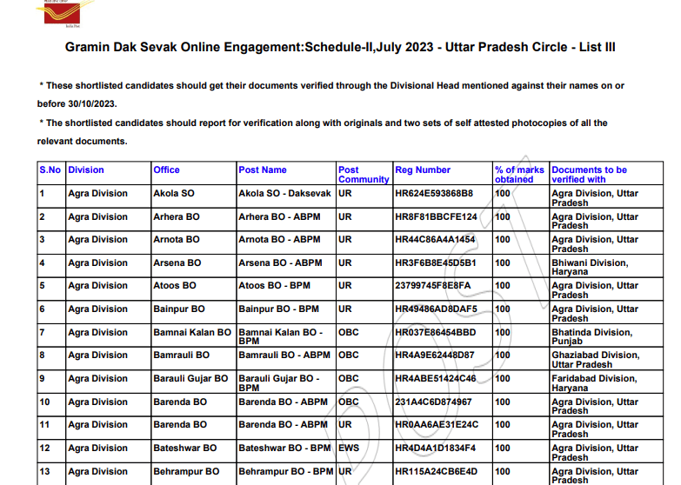Click the Reg Number column header
The height and width of the screenshot is (485, 681).
point(423,170)
